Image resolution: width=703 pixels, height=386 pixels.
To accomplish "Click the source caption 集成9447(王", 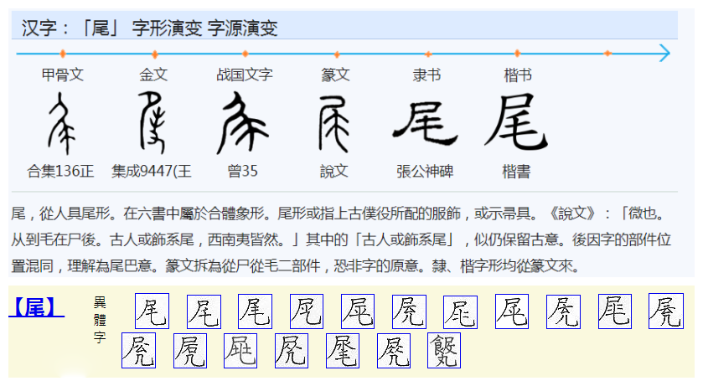I will (x=152, y=171).
